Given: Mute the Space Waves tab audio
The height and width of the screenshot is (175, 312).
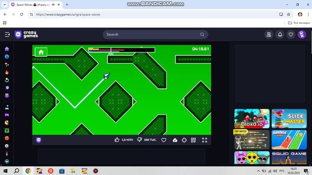Looking at the screenshot, I should click(x=53, y=4).
